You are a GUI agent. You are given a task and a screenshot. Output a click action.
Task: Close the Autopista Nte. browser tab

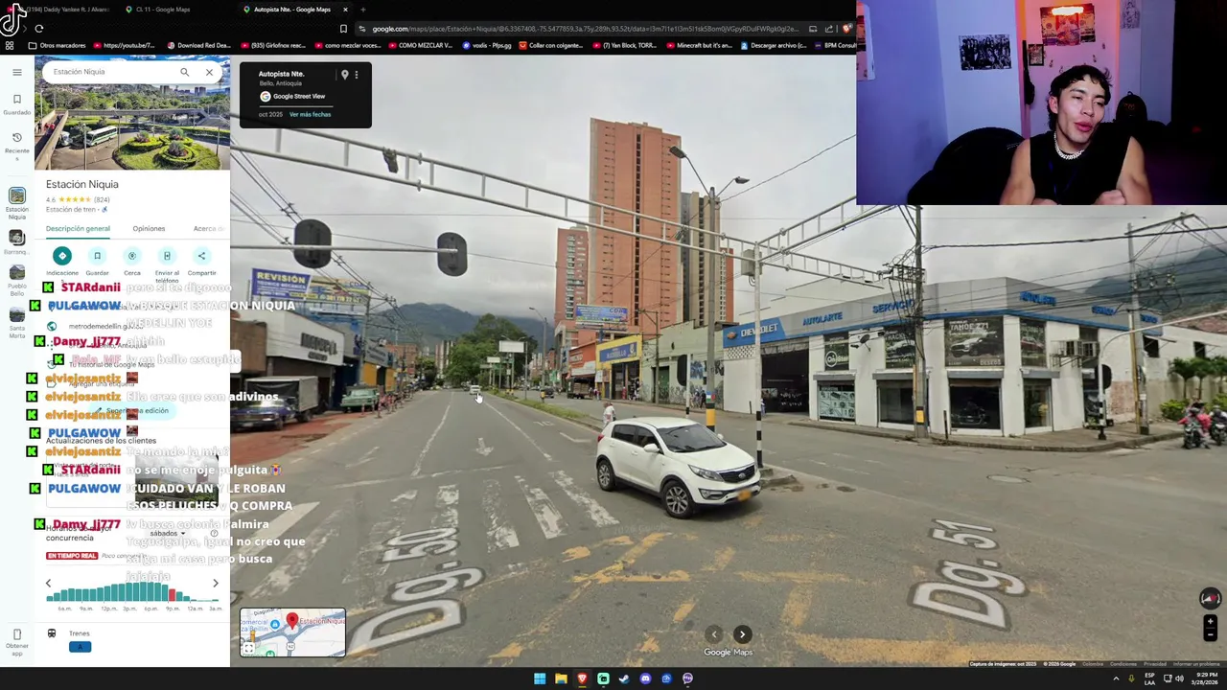[345, 10]
